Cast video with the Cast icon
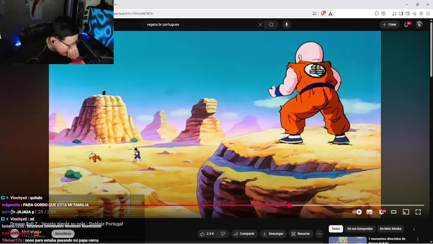Screen dimensions: 433x244 406,212
